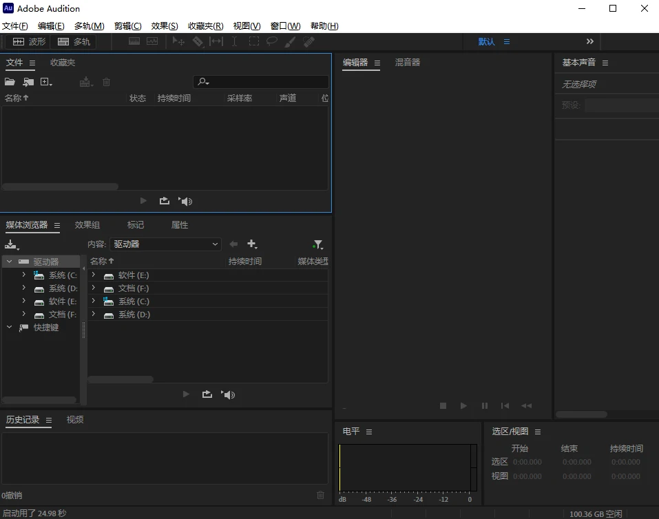
Task: Click the Files panel horizontal scrollbar
Action: pos(60,187)
